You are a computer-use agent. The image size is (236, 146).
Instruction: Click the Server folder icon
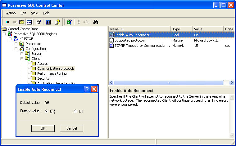pyautogui.click(x=28, y=54)
